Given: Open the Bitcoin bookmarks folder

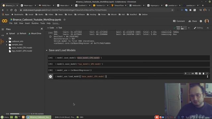Looking at the screenshot, I should (112, 15).
